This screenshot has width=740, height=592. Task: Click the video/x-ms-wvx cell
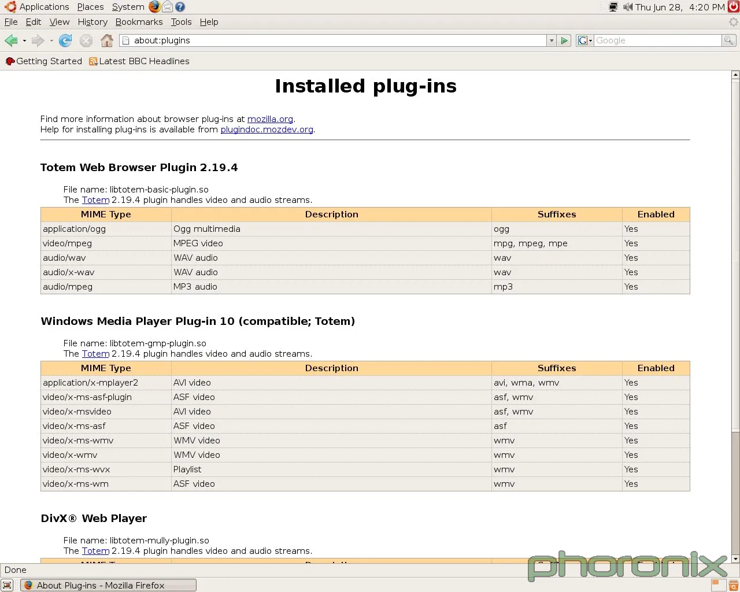point(106,469)
